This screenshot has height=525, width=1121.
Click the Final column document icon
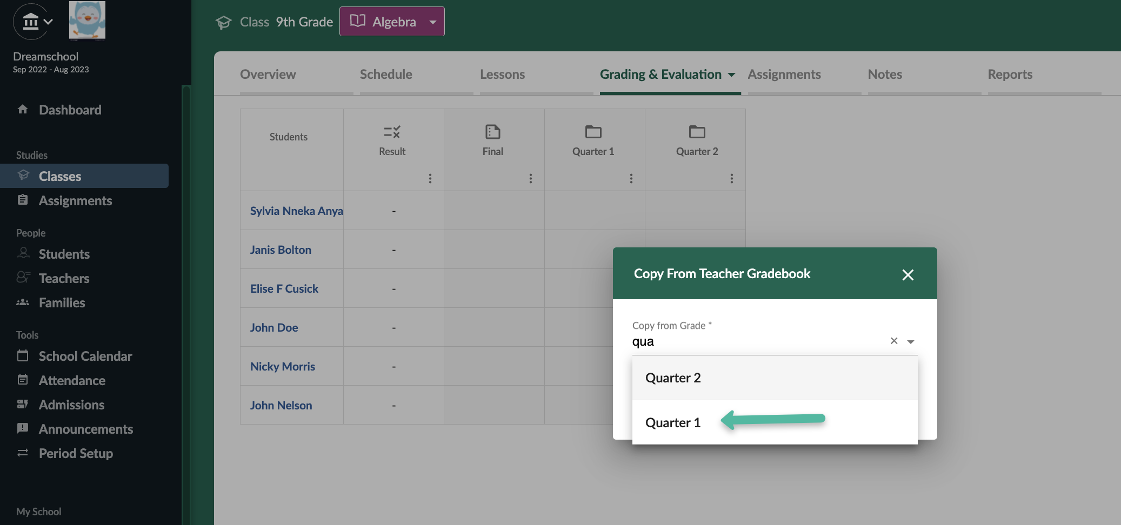(492, 132)
